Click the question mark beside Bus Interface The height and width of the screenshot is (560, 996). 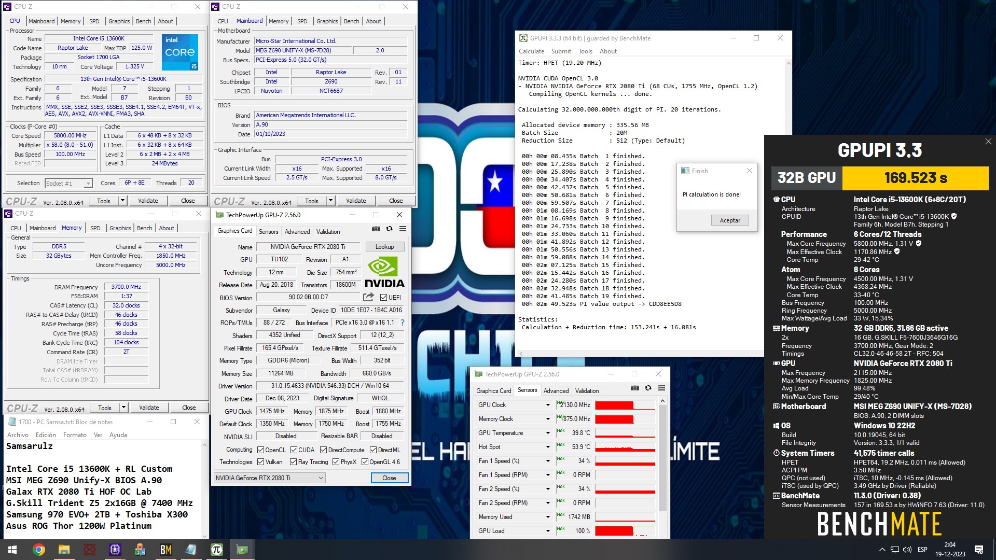coord(403,323)
